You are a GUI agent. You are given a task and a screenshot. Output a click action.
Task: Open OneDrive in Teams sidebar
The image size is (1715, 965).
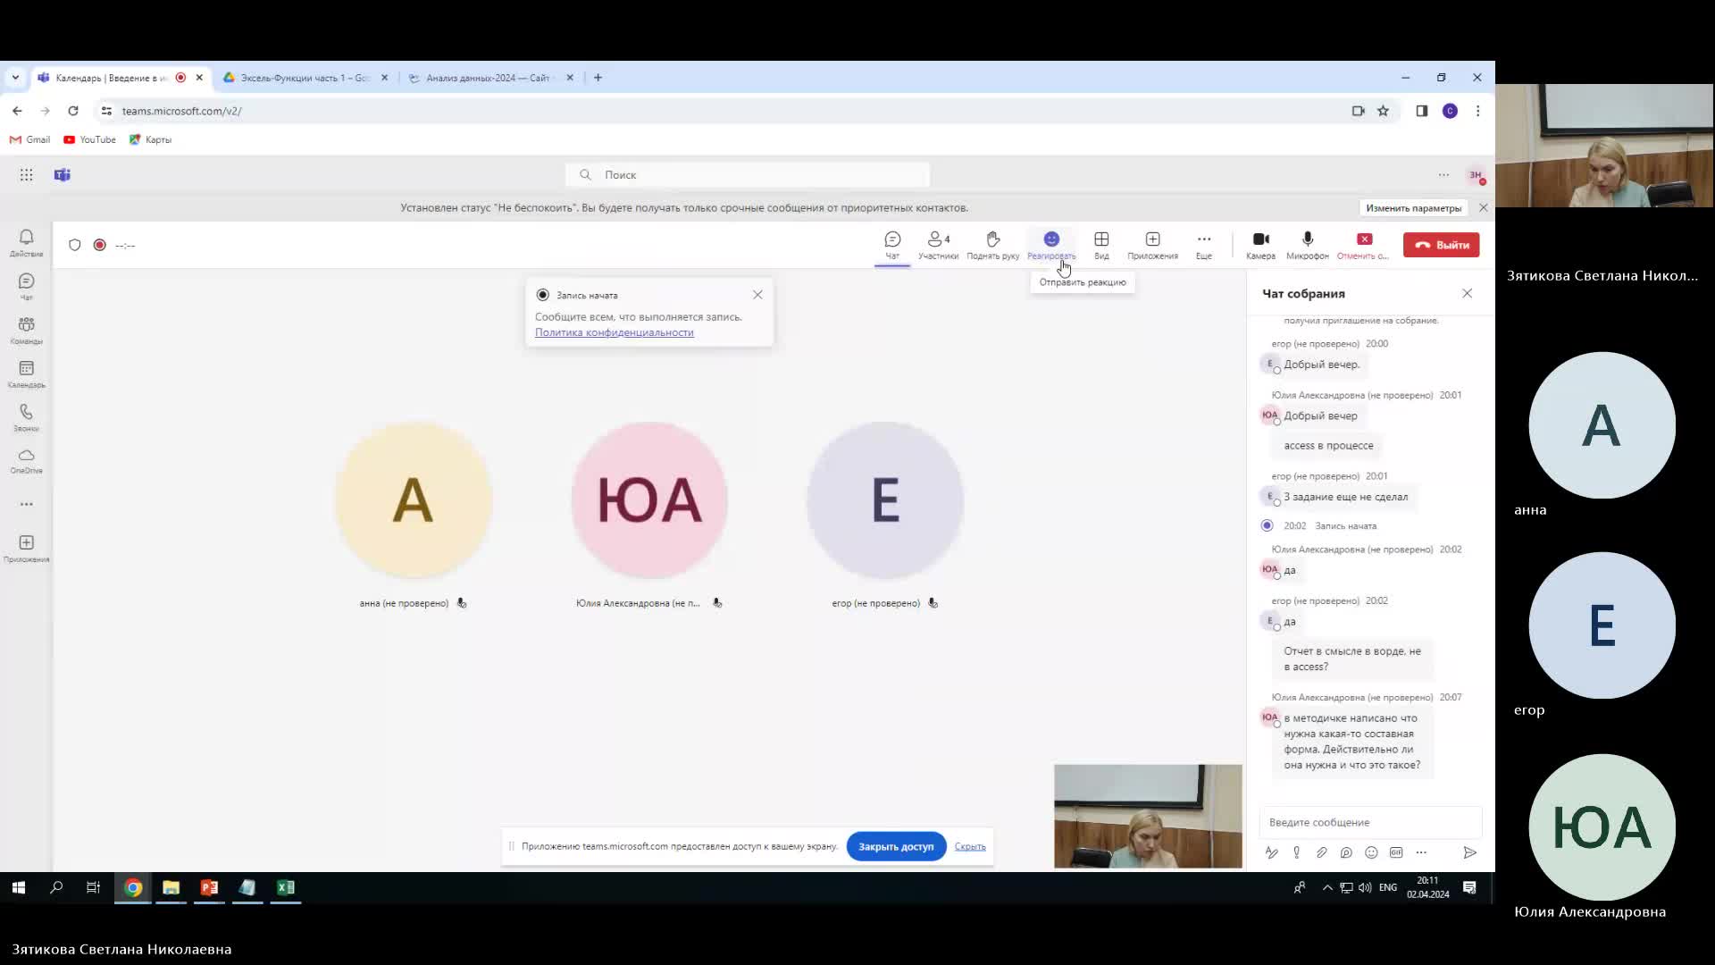pos(26,461)
